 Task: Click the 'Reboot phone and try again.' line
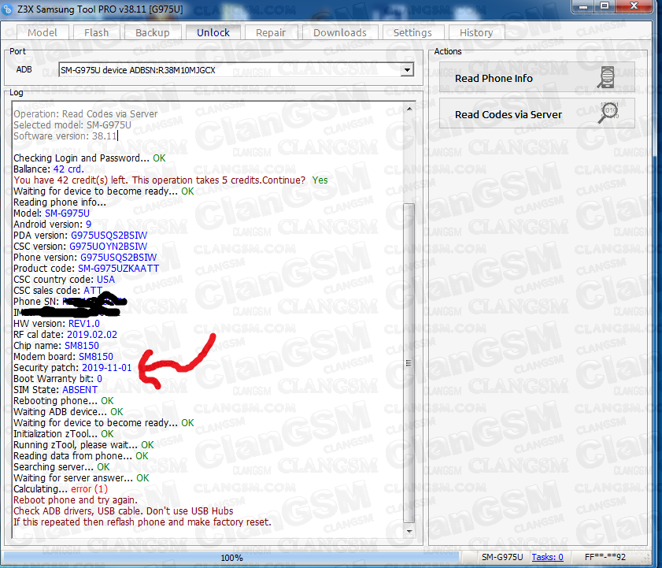[76, 500]
